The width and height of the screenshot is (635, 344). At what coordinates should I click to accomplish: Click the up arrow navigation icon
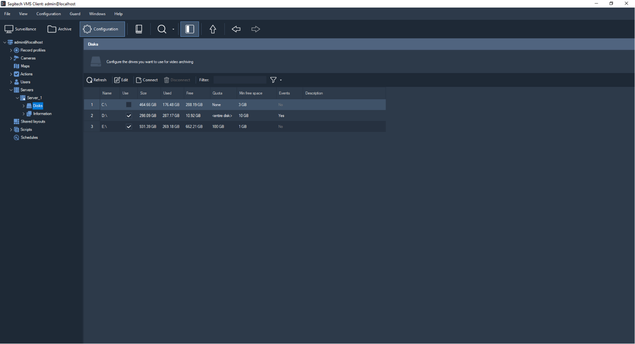tap(213, 29)
